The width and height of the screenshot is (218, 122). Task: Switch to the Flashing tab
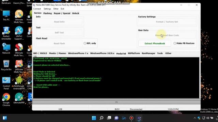pos(47,13)
